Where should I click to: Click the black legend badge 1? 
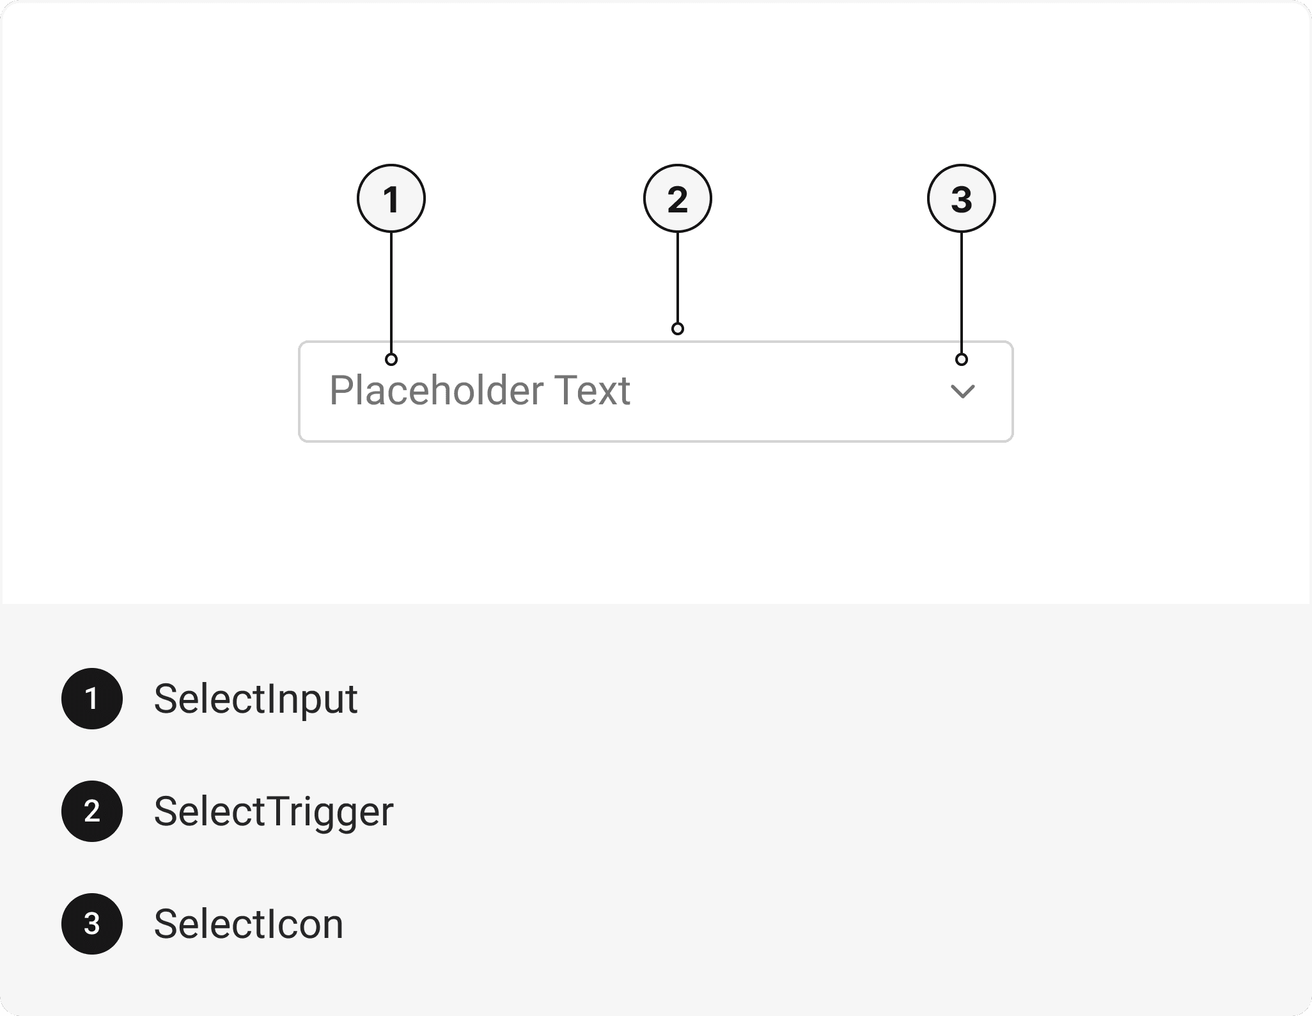(x=92, y=699)
